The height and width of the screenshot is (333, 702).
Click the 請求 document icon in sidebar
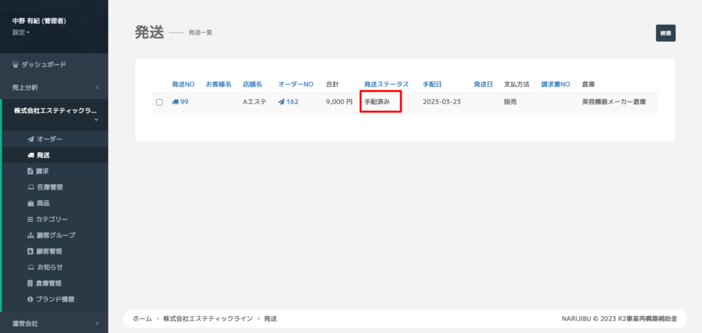30,171
